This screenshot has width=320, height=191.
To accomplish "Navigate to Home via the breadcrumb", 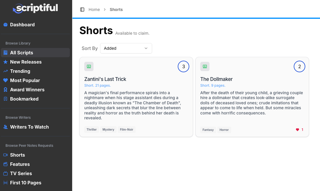I will point(94,9).
